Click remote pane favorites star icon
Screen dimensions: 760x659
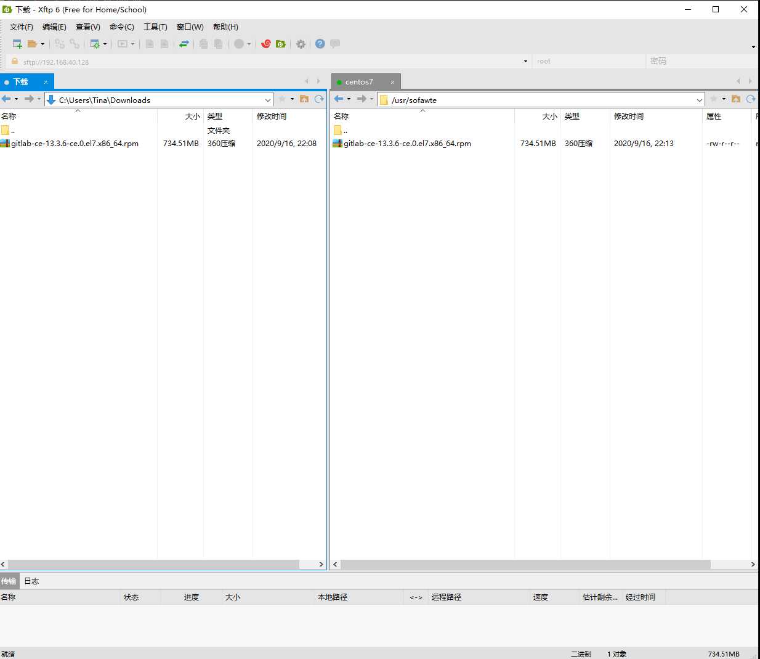pyautogui.click(x=714, y=99)
